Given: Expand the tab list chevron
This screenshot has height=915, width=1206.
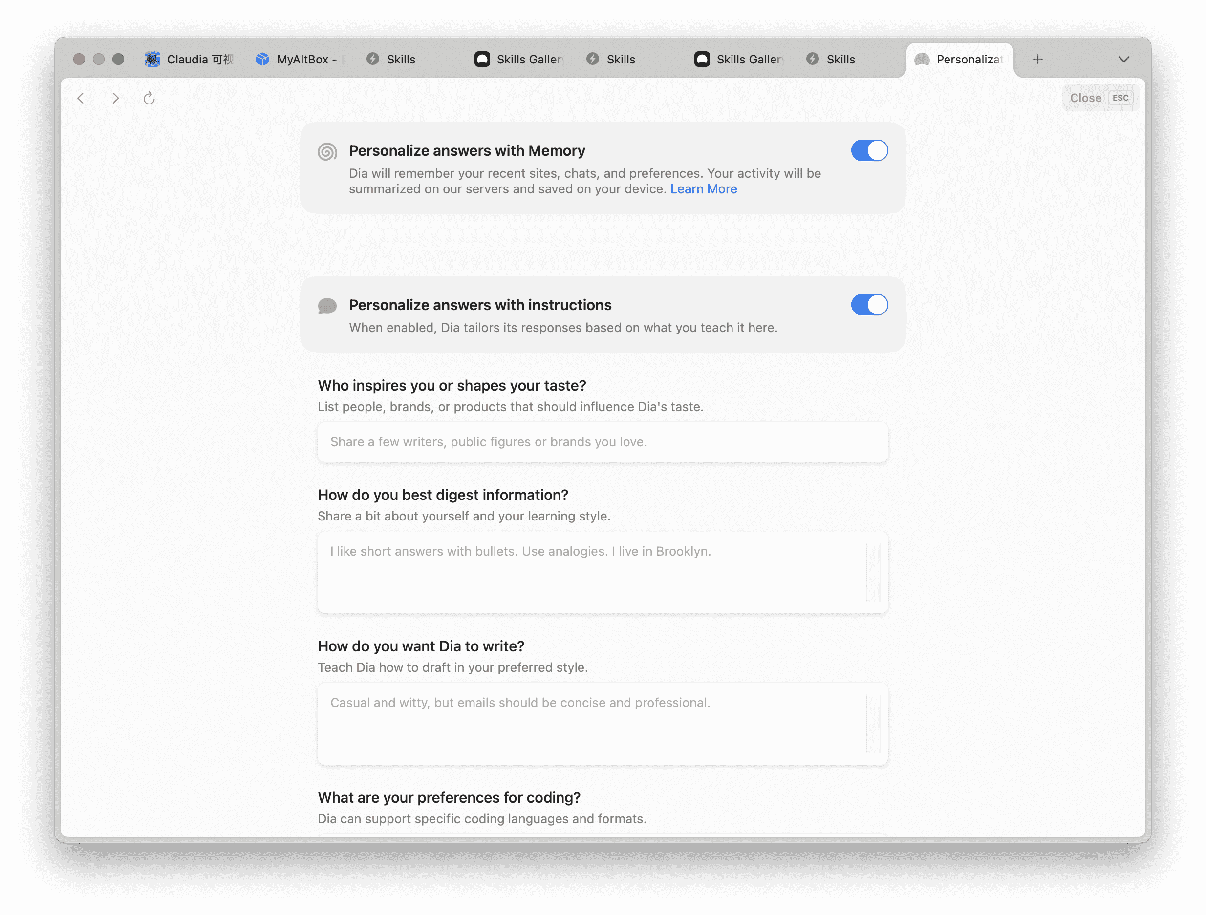Looking at the screenshot, I should [1124, 60].
